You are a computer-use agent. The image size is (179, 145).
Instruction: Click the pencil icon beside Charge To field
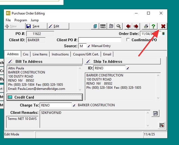click(74, 105)
